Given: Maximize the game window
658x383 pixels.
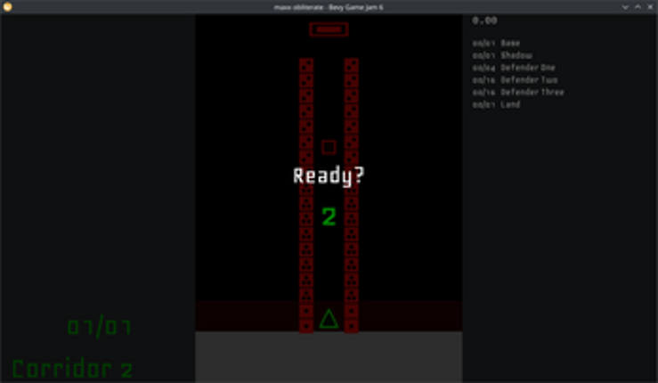Looking at the screenshot, I should (638, 7).
